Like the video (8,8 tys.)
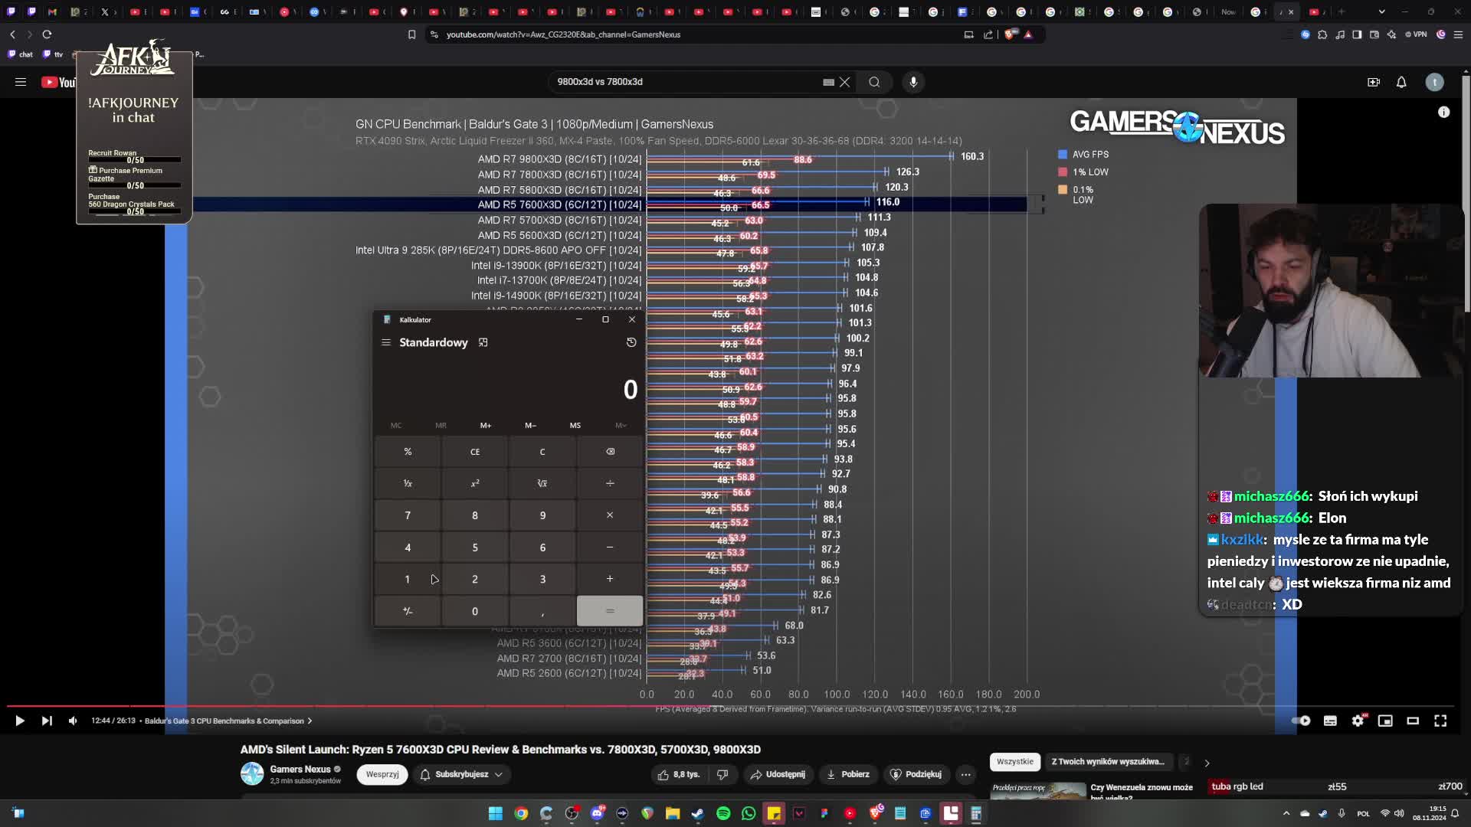This screenshot has width=1471, height=827. (x=678, y=774)
